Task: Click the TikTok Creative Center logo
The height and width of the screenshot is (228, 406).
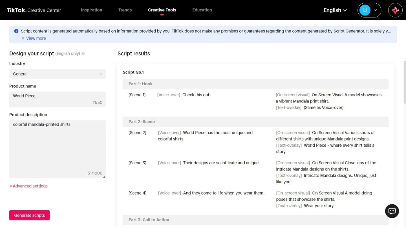Action: (34, 10)
